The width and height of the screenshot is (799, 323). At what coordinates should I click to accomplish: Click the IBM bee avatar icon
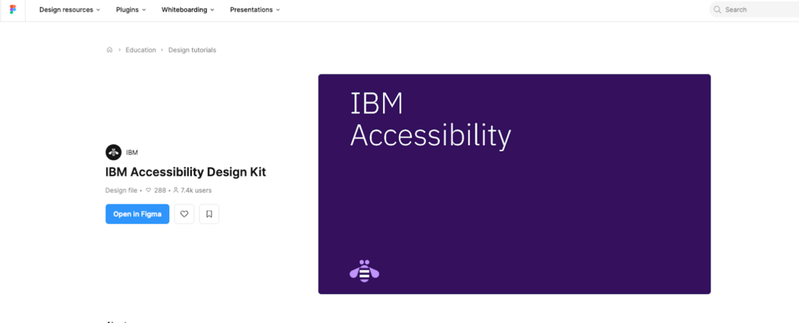113,152
